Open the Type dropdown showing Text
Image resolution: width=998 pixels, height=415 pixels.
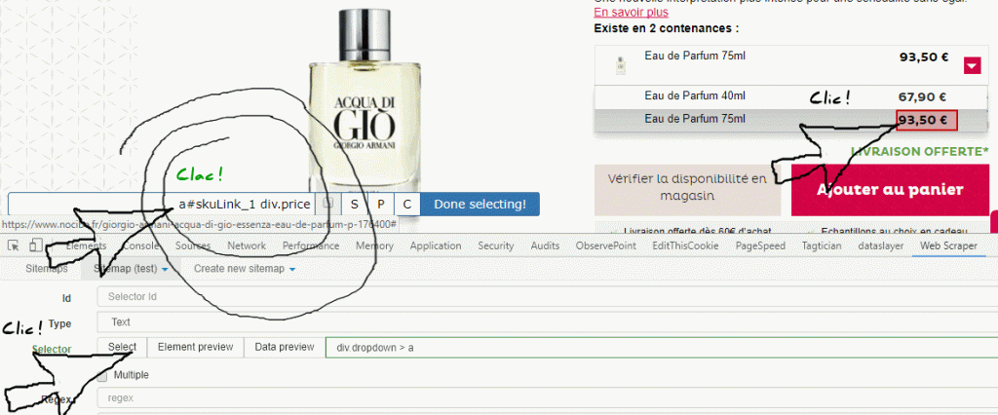click(x=548, y=322)
